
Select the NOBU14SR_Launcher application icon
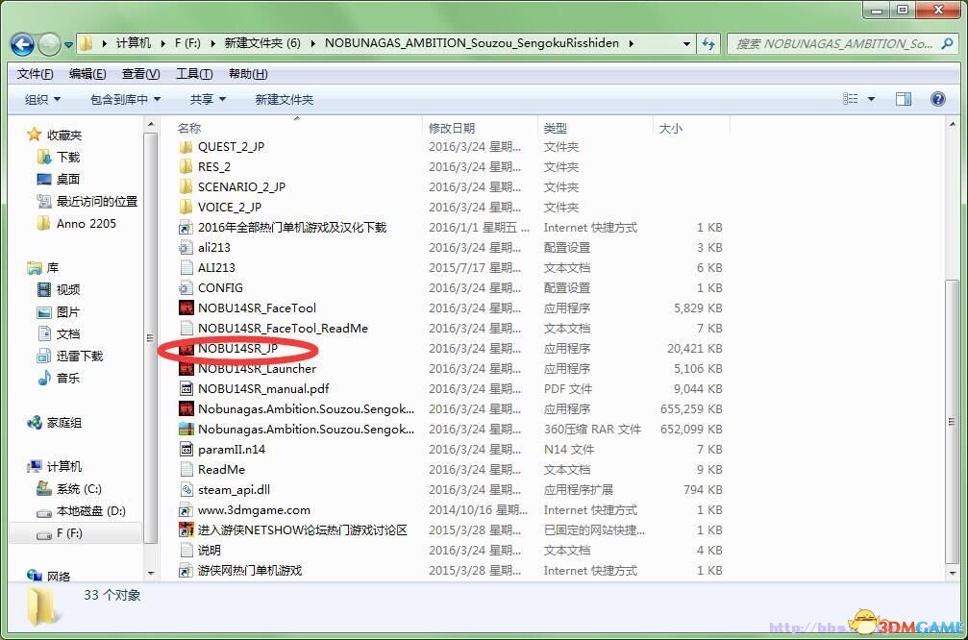pos(186,368)
